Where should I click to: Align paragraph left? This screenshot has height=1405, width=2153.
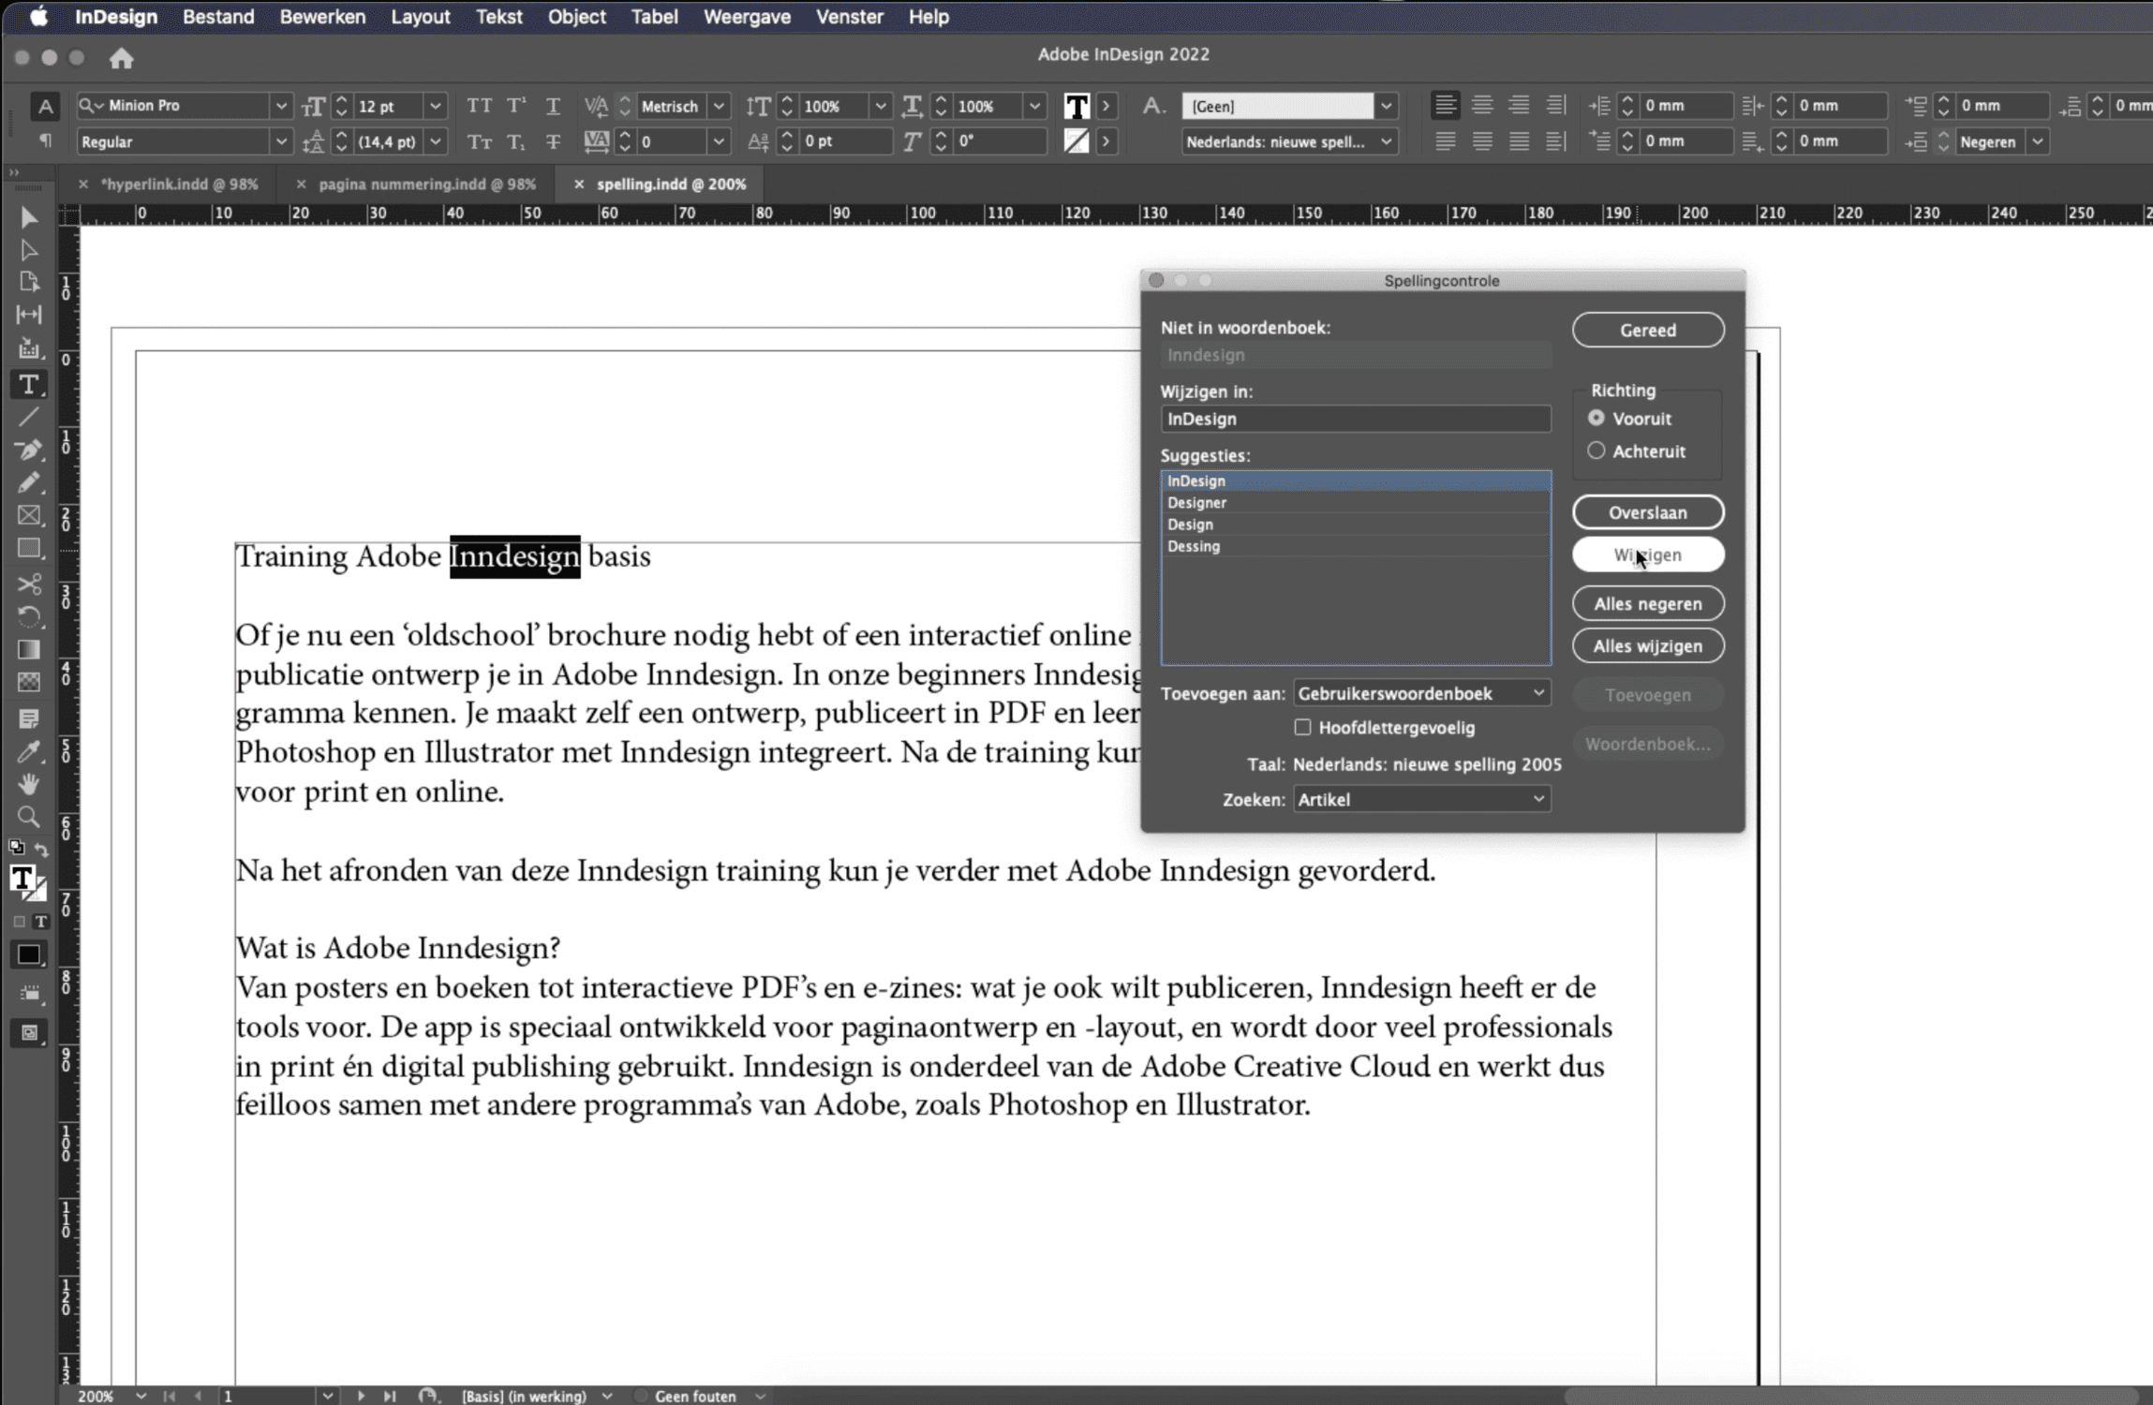click(x=1445, y=106)
